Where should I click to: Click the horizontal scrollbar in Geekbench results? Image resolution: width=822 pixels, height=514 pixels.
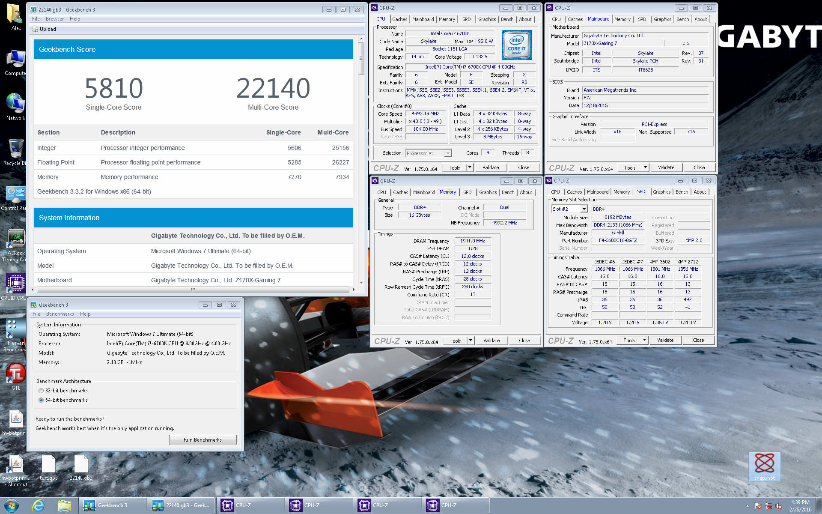[193, 290]
